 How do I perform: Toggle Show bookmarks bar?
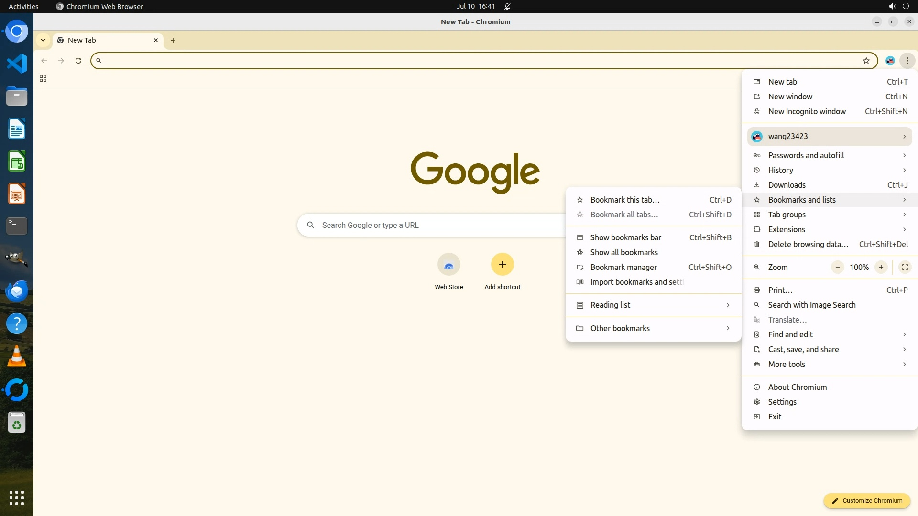(x=625, y=237)
